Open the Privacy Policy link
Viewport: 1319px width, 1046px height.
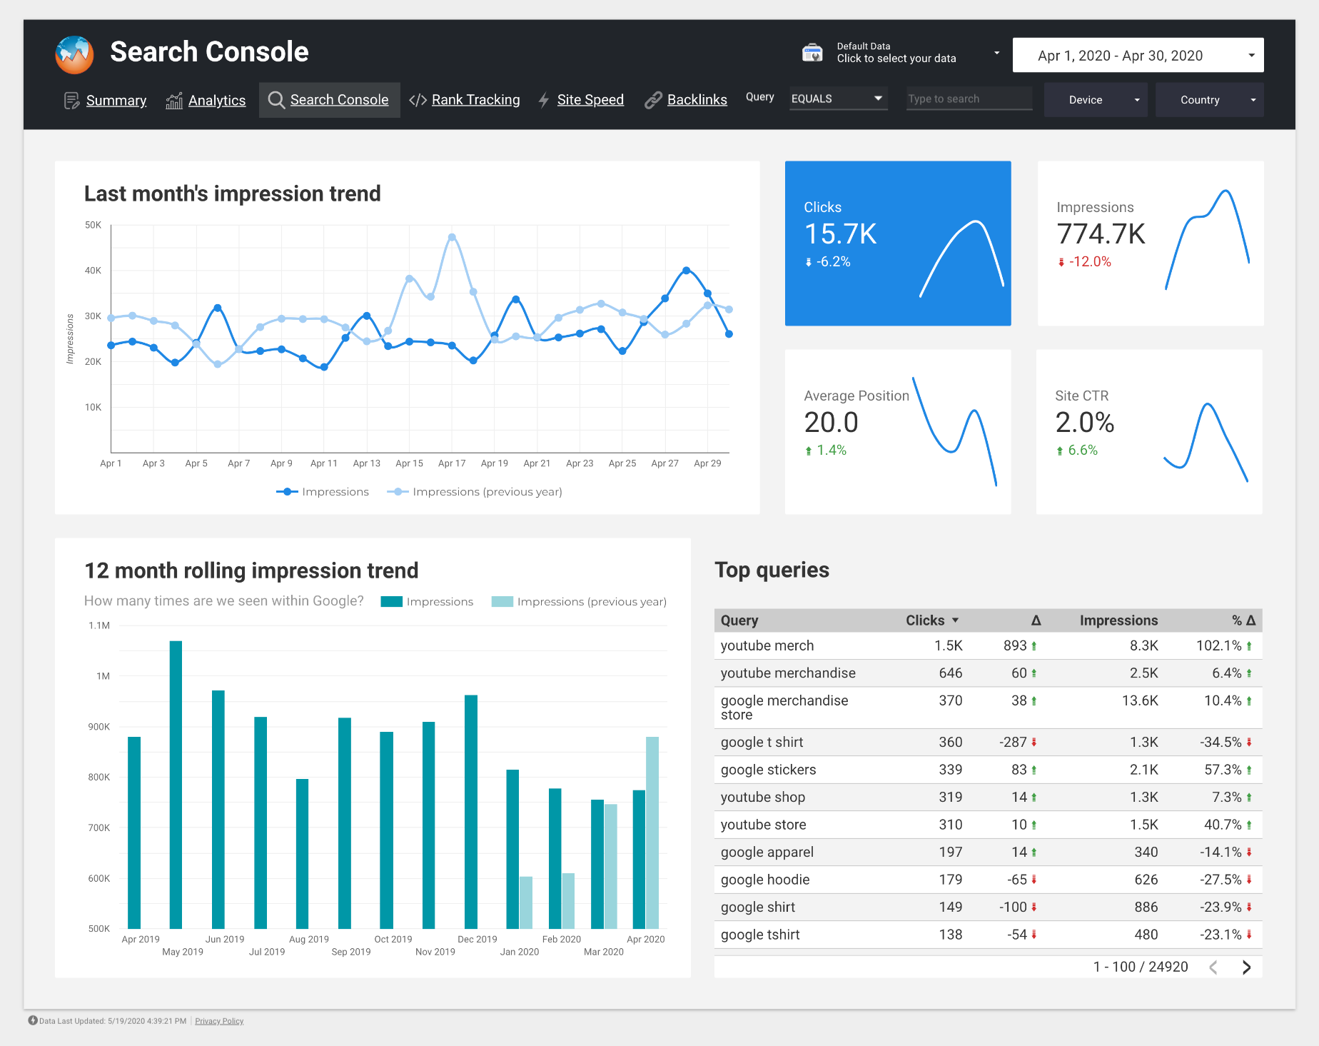(219, 1021)
